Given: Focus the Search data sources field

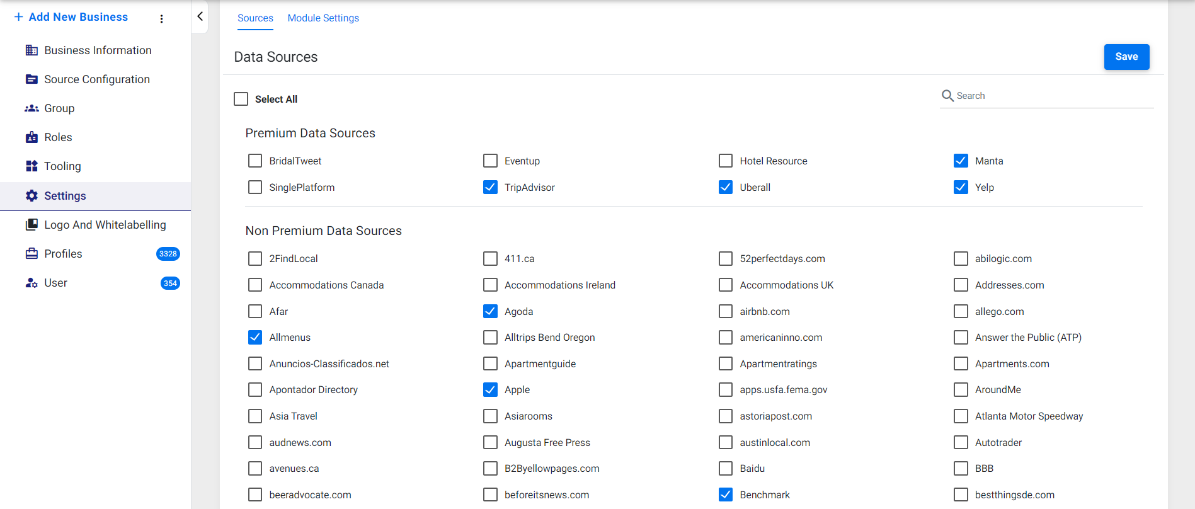Looking at the screenshot, I should [1047, 96].
